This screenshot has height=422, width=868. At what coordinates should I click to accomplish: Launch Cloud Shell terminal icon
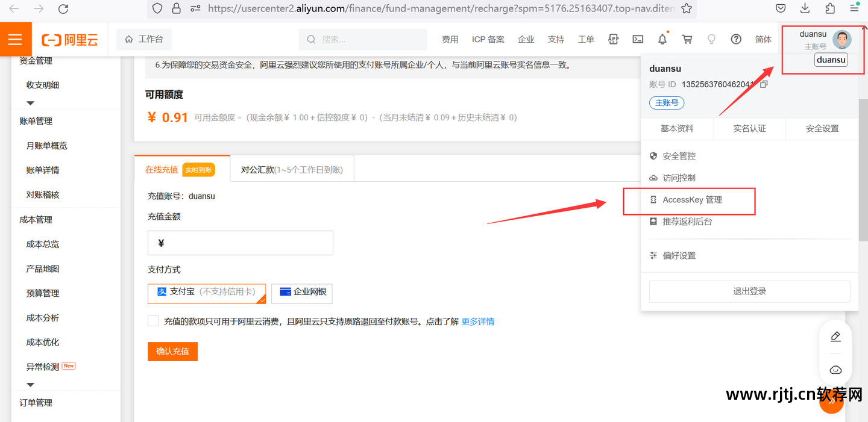638,39
